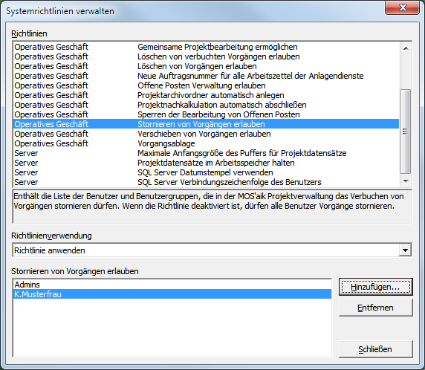The height and width of the screenshot is (370, 425).
Task: Select Gemeinsame Projektbearbeitung ermöglichen policy
Action: [206, 47]
